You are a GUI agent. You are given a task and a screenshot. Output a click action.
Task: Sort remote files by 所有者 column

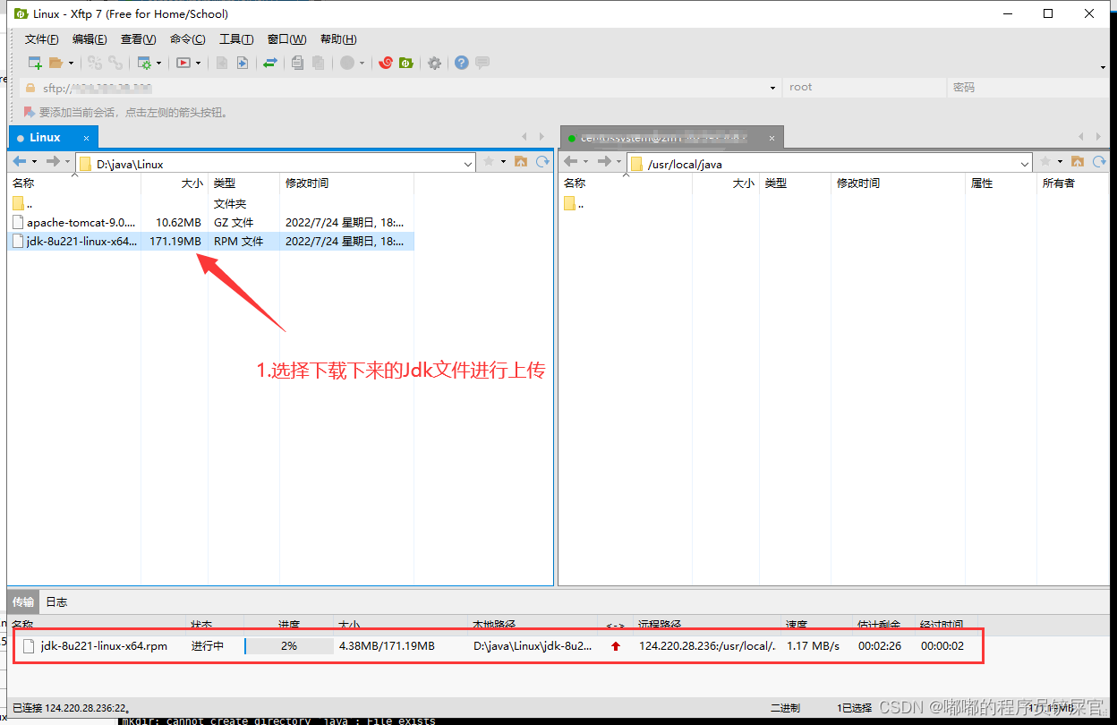(1072, 183)
